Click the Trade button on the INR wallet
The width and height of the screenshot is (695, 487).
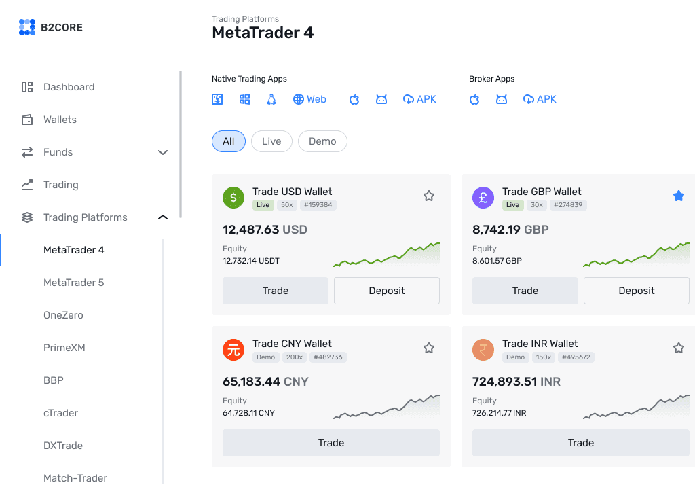[580, 442]
